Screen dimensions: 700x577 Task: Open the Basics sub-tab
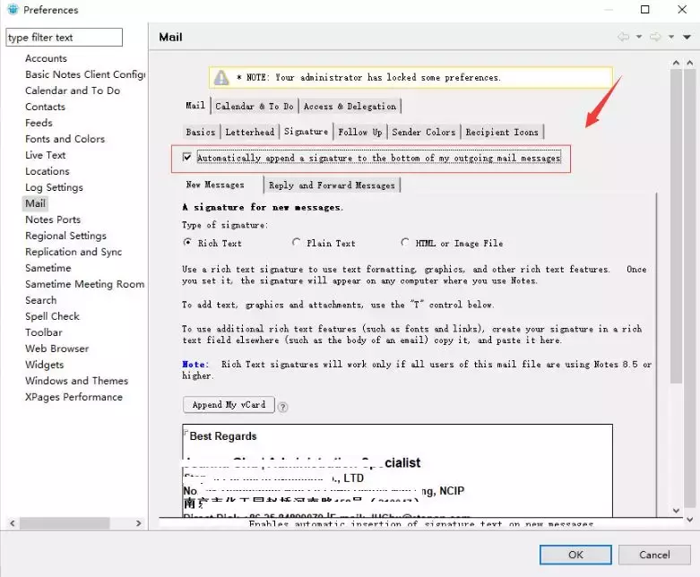point(201,132)
